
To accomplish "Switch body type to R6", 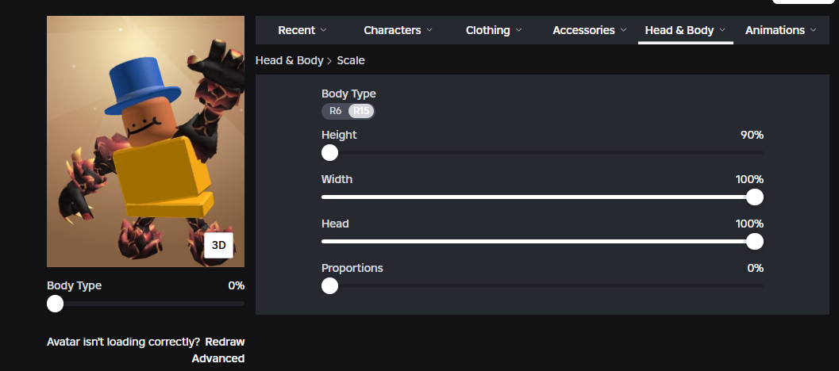I will pos(336,111).
